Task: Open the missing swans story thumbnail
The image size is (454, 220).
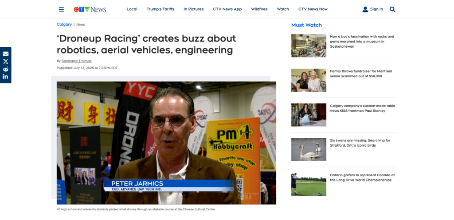Action: 309,149
